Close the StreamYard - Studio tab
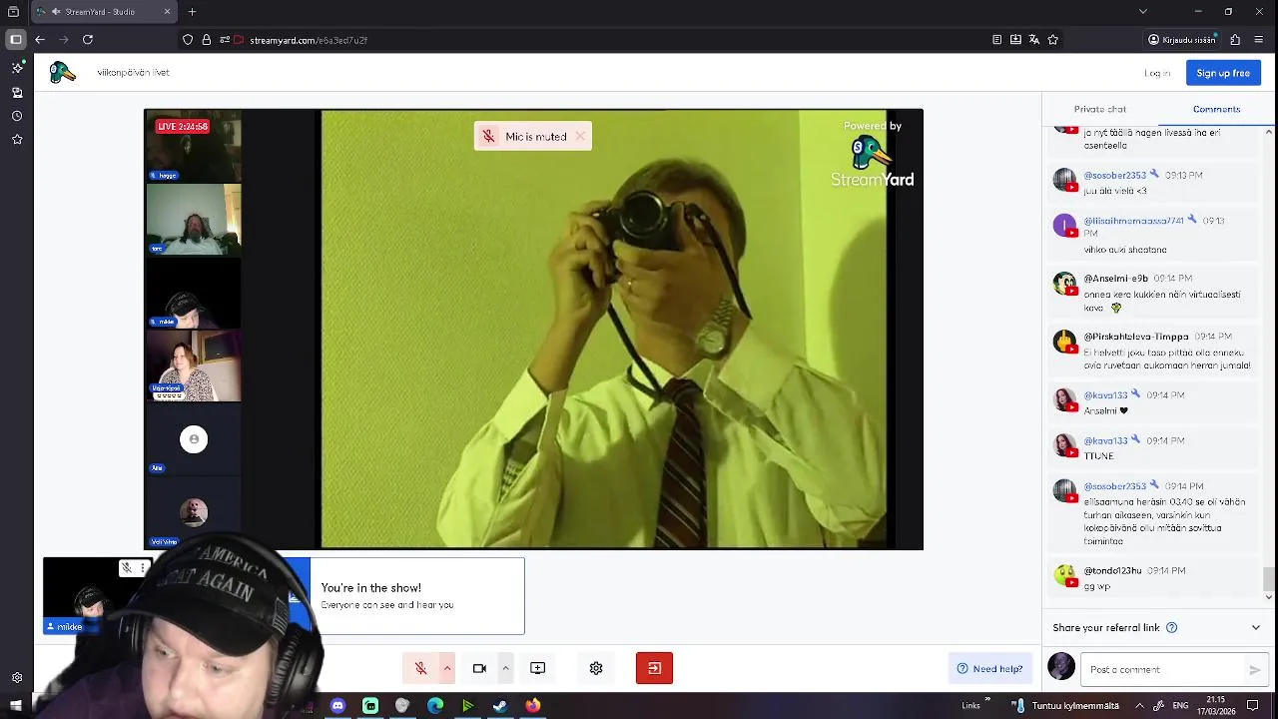The width and height of the screenshot is (1278, 719). [x=167, y=12]
